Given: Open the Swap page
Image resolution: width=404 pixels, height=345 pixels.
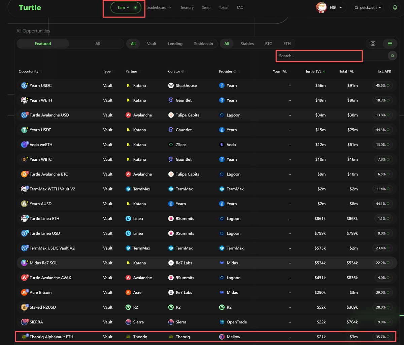Looking at the screenshot, I should click(x=206, y=8).
